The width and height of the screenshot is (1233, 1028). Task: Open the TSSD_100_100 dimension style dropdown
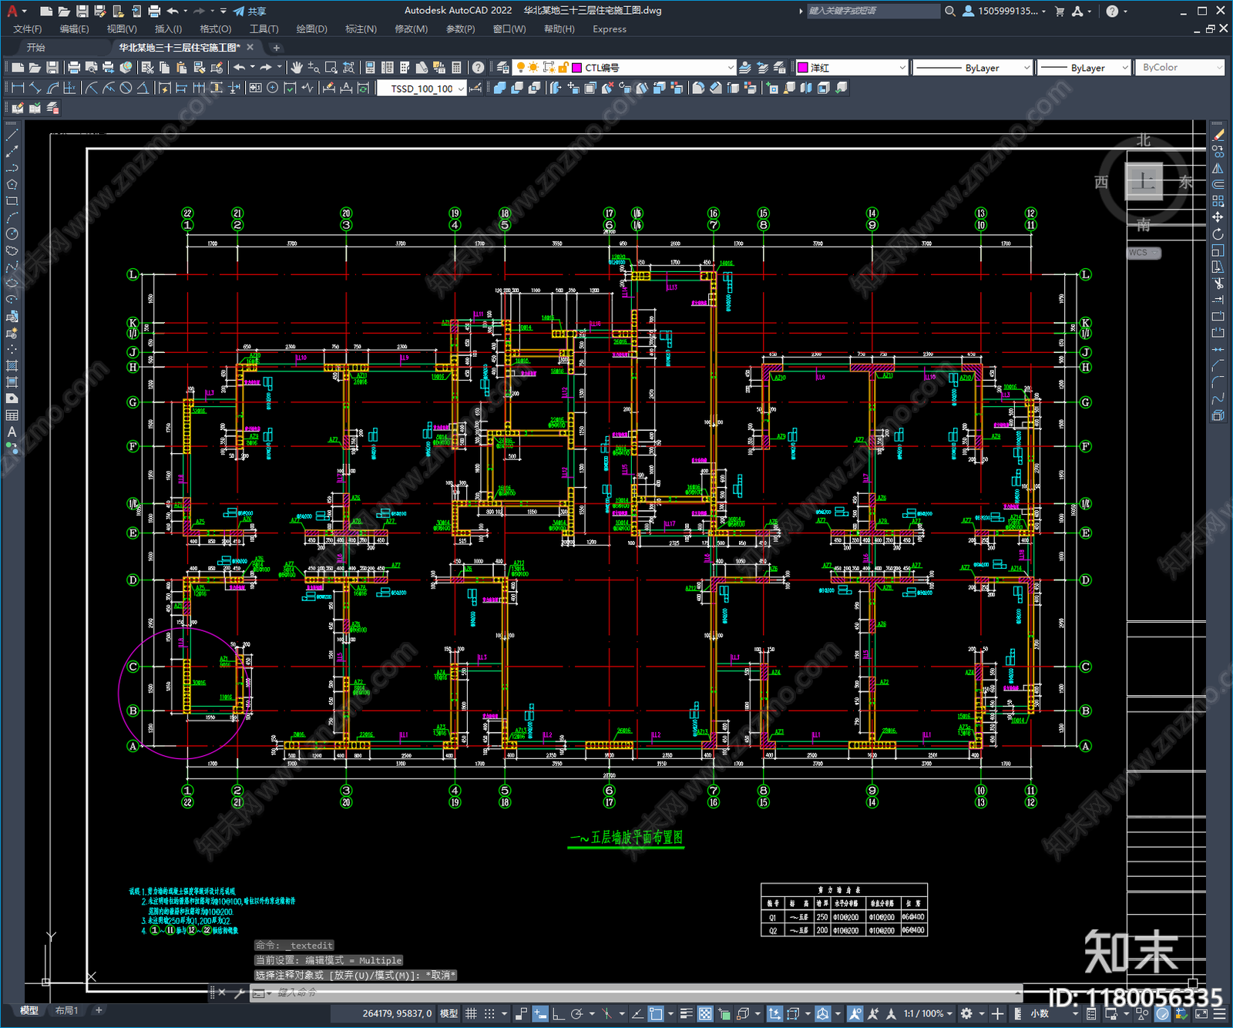coord(461,89)
